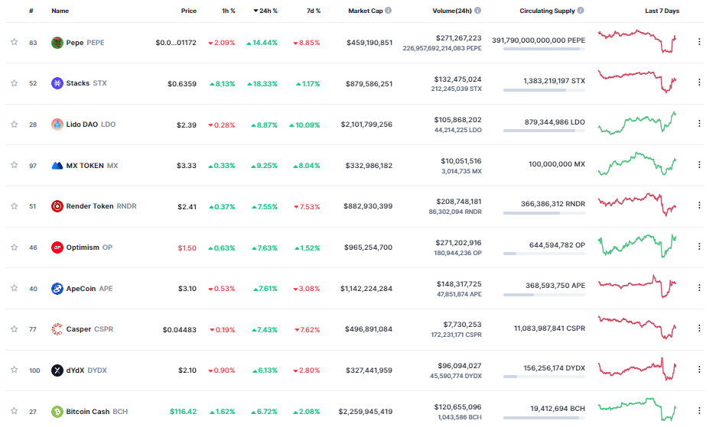Open Pepe 7-day sparkline chart
Image resolution: width=716 pixels, height=427 pixels.
tap(637, 41)
